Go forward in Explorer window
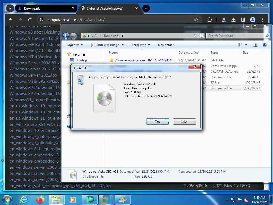The image size is (273, 205). (74, 36)
